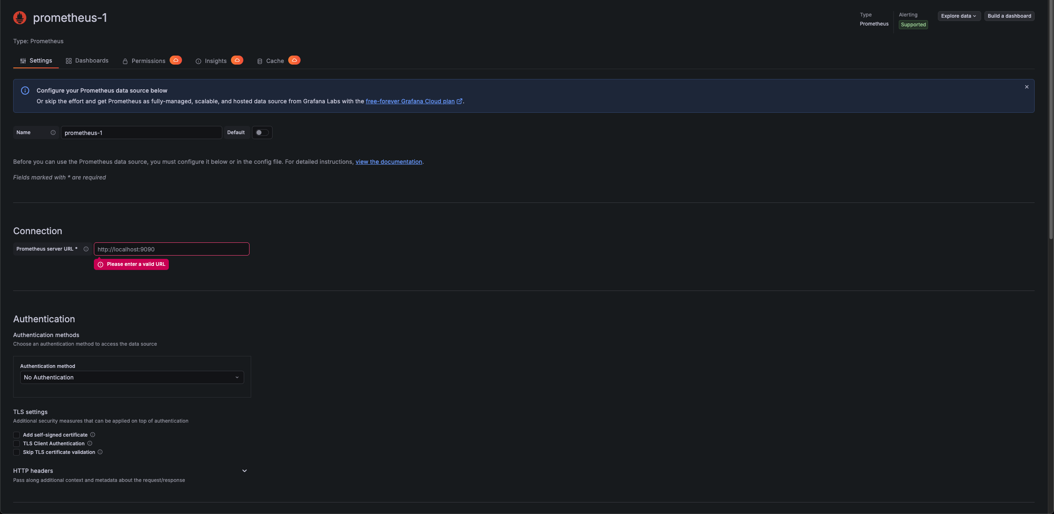Expand the HTTP headers section
The image size is (1054, 514).
(x=245, y=471)
